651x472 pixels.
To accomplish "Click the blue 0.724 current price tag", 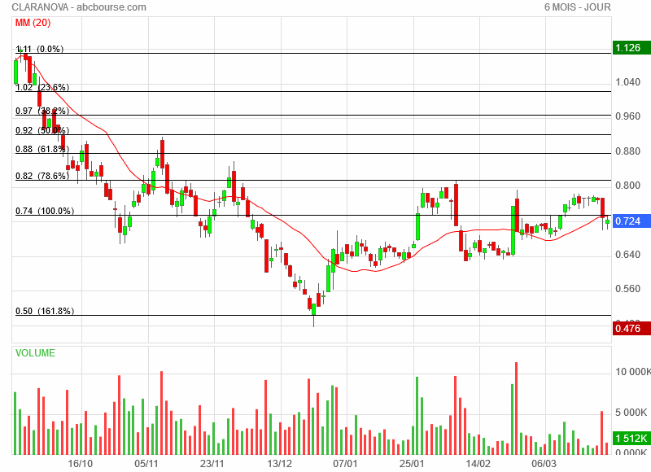I will click(x=631, y=221).
